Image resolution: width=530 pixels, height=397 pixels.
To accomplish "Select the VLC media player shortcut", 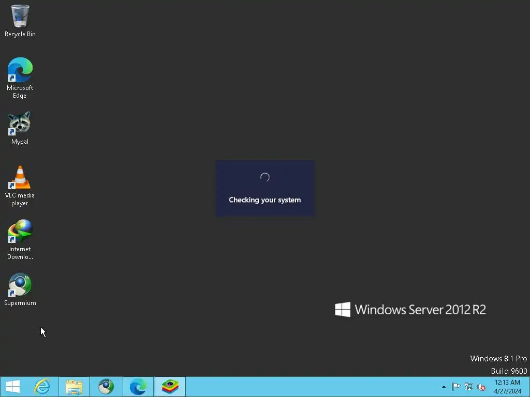I will tap(20, 186).
